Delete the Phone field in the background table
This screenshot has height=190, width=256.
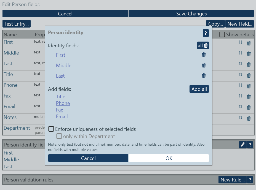click(249, 86)
